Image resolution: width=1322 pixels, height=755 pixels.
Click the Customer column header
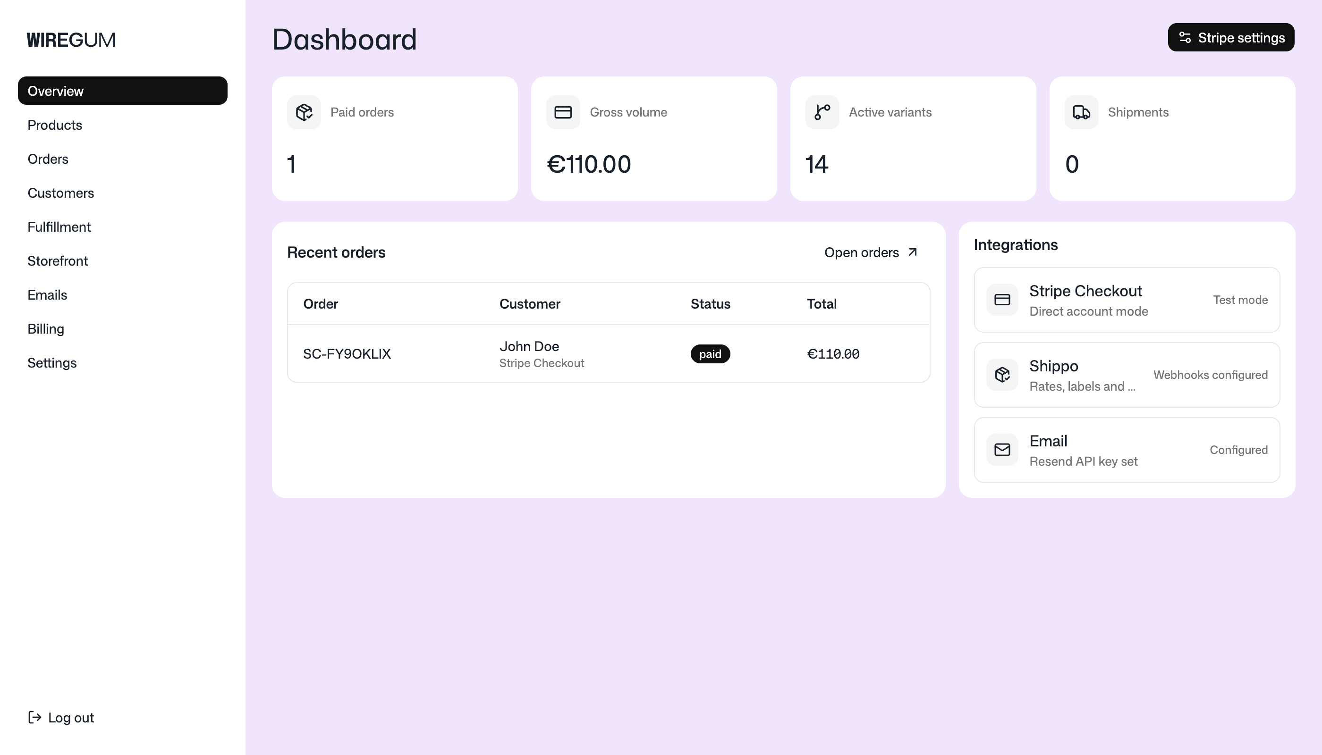[530, 304]
